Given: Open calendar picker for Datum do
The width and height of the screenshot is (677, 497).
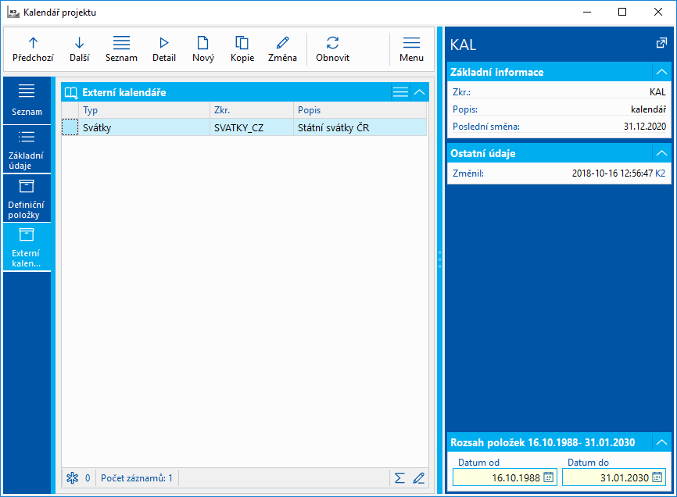Looking at the screenshot, I should click(x=657, y=477).
